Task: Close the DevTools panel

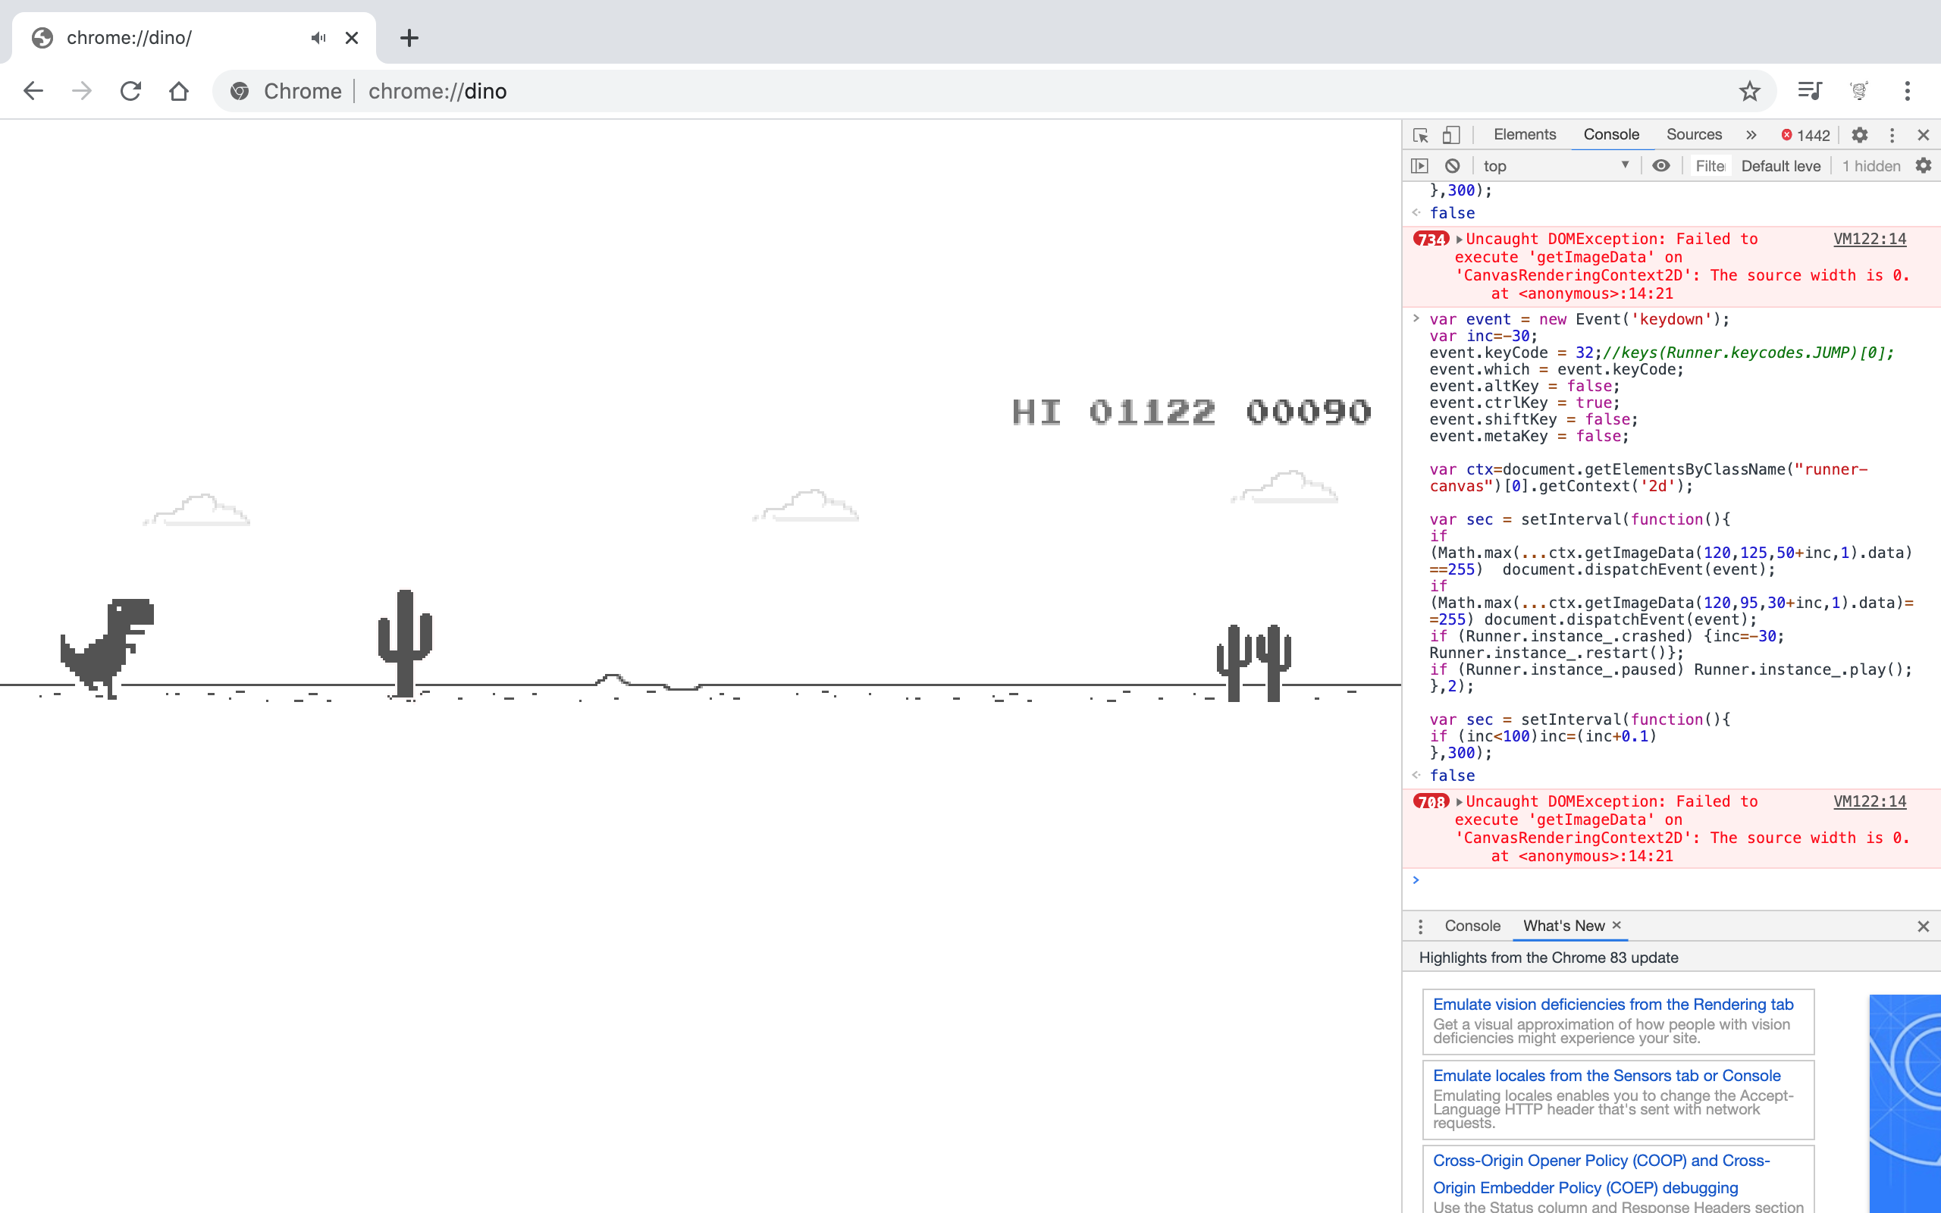Action: tap(1923, 135)
